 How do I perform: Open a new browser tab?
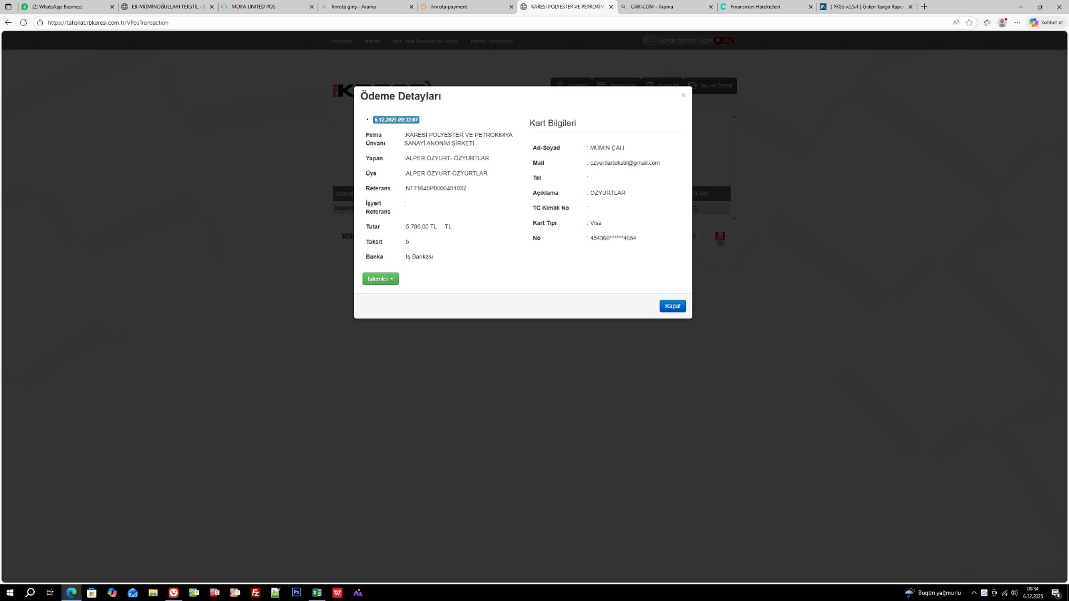[925, 7]
